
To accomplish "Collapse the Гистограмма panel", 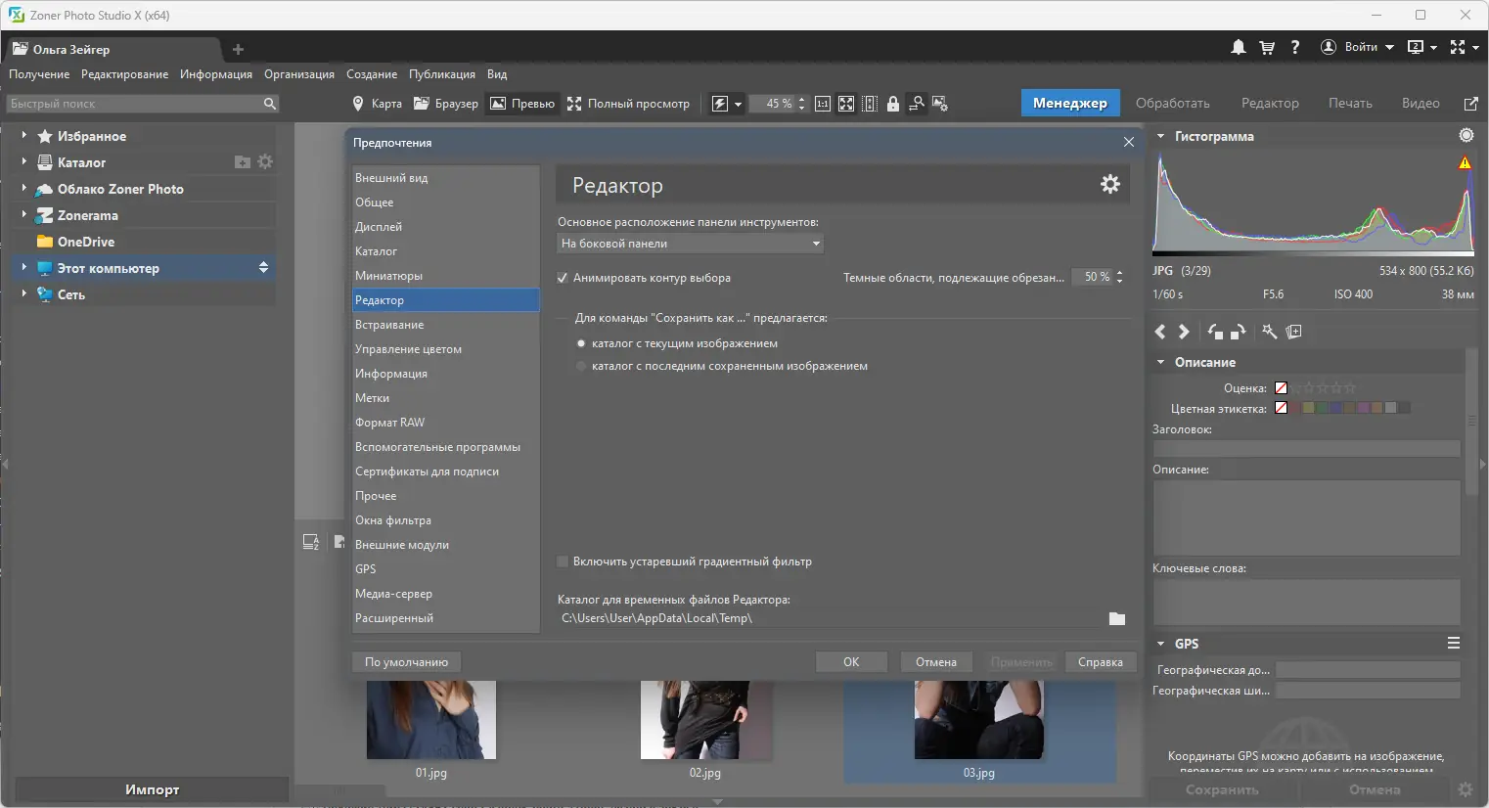I will pyautogui.click(x=1160, y=137).
